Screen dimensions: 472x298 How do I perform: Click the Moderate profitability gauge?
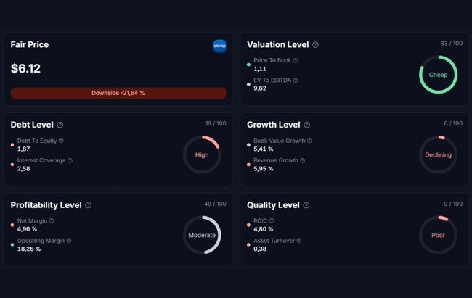201,235
